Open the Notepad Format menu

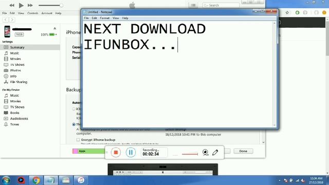pos(105,18)
